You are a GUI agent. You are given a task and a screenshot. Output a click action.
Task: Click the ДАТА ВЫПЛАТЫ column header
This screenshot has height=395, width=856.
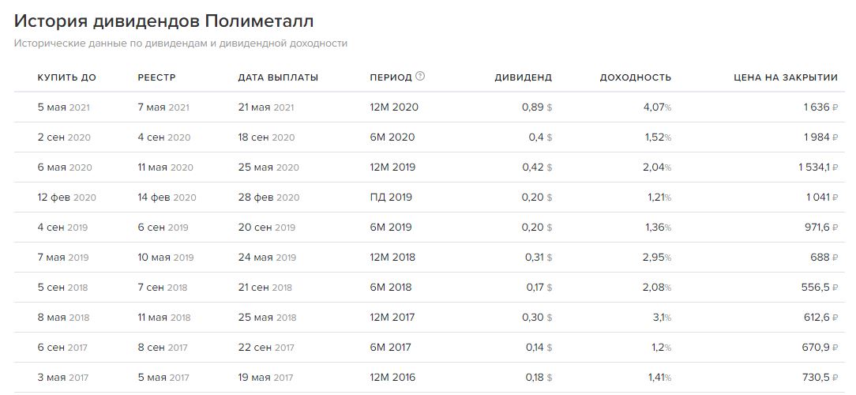click(x=278, y=77)
